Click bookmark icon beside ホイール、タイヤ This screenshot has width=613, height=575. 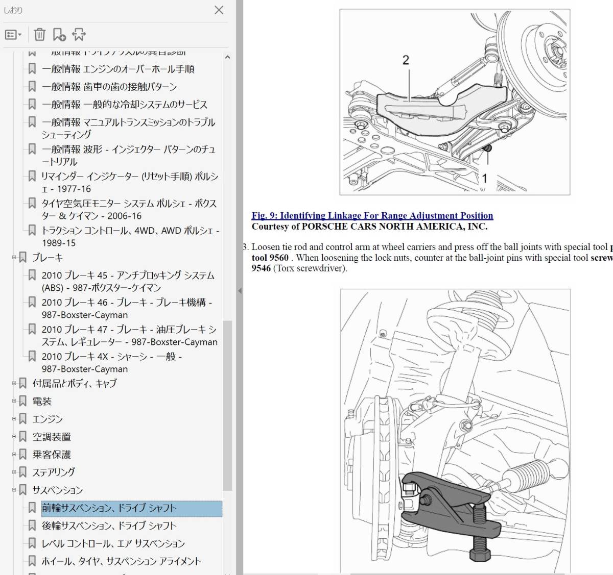(32, 561)
